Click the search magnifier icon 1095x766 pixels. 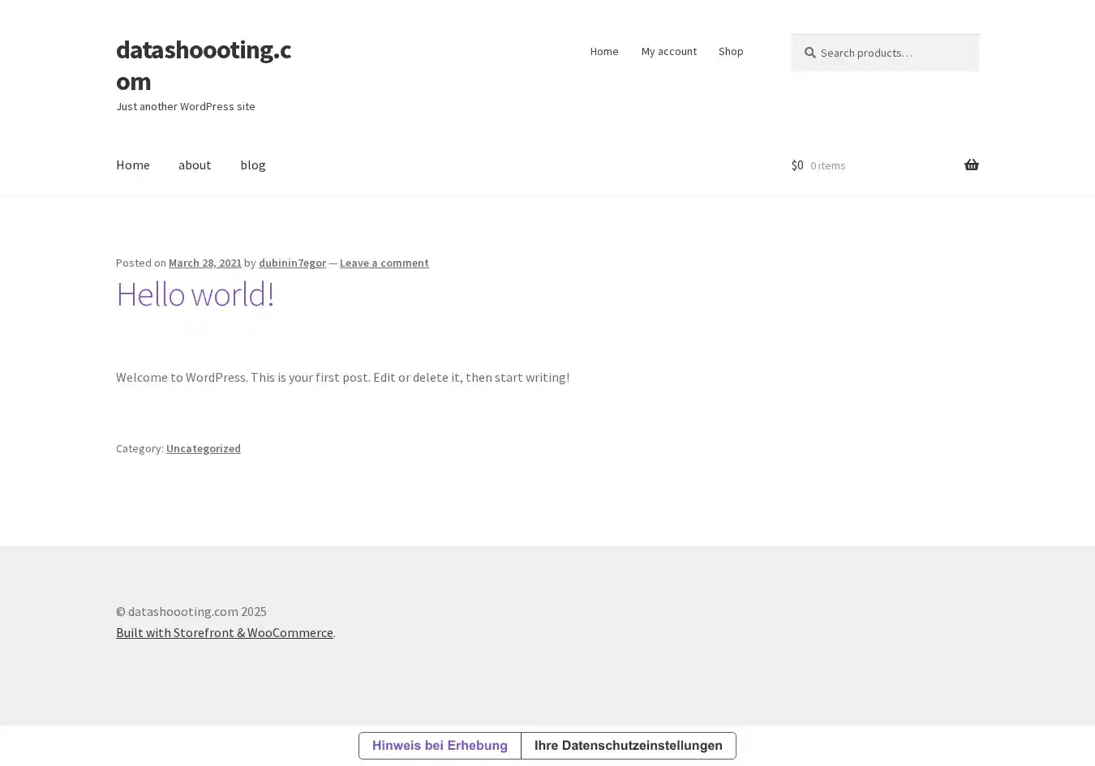pyautogui.click(x=809, y=53)
